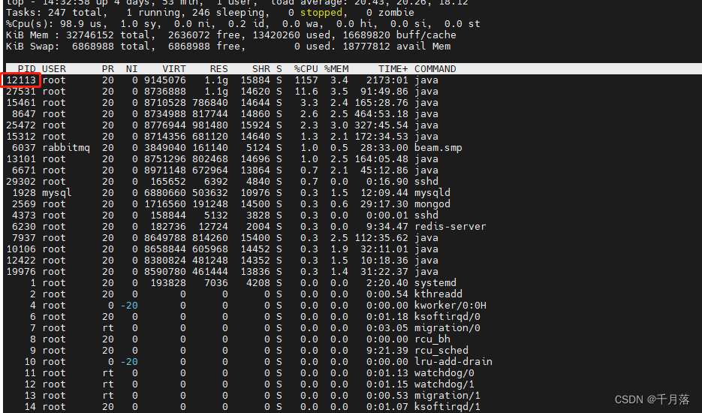Viewport: 702px width, 413px height.
Task: Select the 2173:01 TIME+ value
Action: pos(387,80)
